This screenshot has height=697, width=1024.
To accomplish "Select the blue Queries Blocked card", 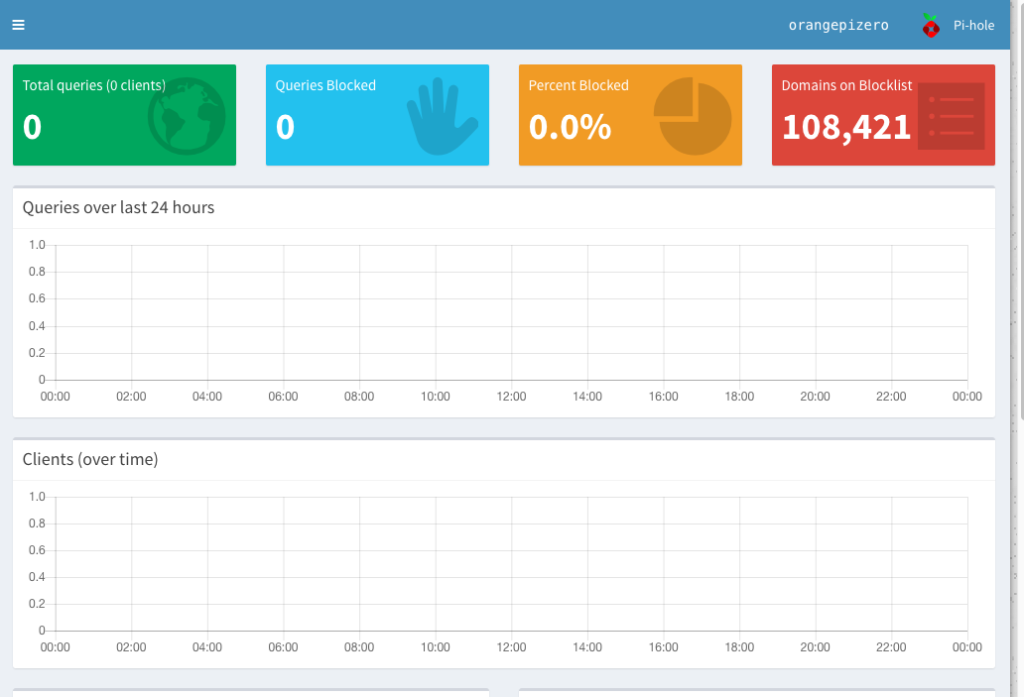I will pos(377,114).
